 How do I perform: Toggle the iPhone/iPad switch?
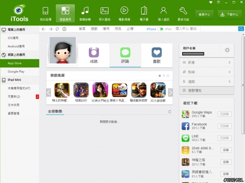click(x=160, y=29)
